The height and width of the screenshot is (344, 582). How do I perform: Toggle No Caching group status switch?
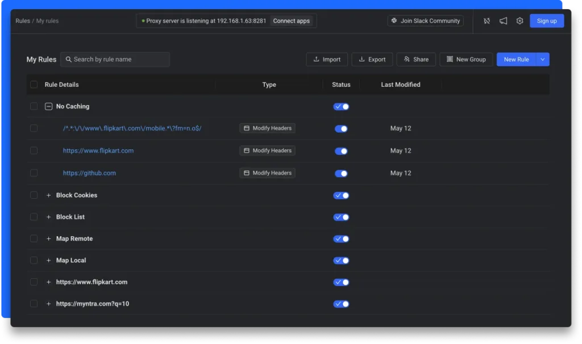(x=341, y=107)
